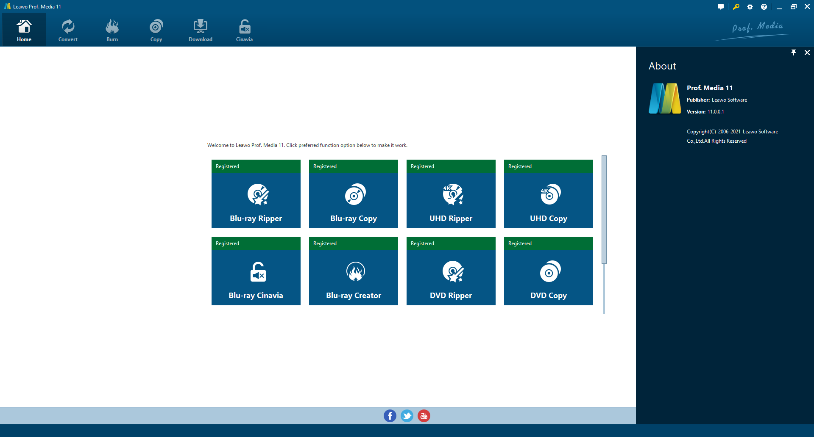Open the UHD Ripper tile
814x437 pixels.
click(451, 201)
